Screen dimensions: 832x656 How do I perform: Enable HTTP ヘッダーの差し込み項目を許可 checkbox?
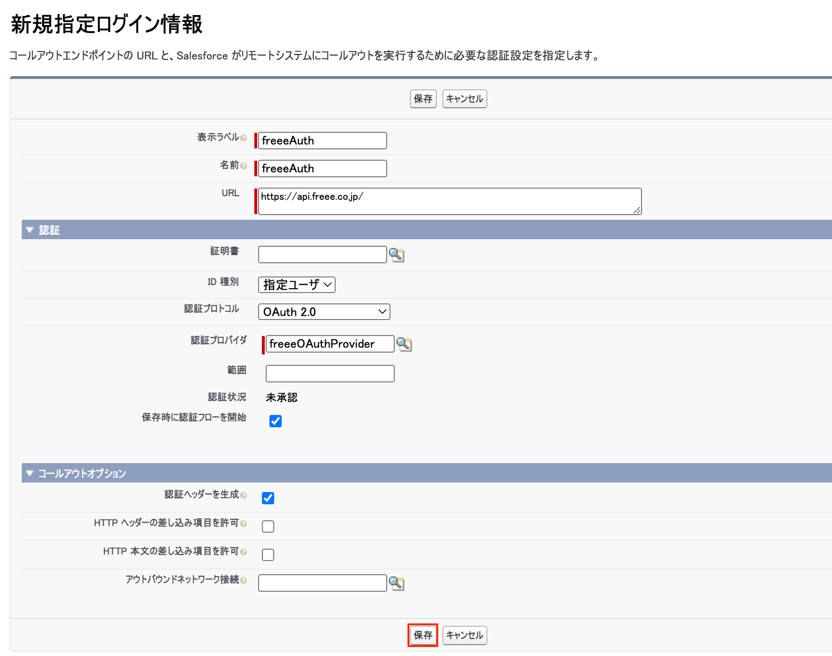[268, 527]
